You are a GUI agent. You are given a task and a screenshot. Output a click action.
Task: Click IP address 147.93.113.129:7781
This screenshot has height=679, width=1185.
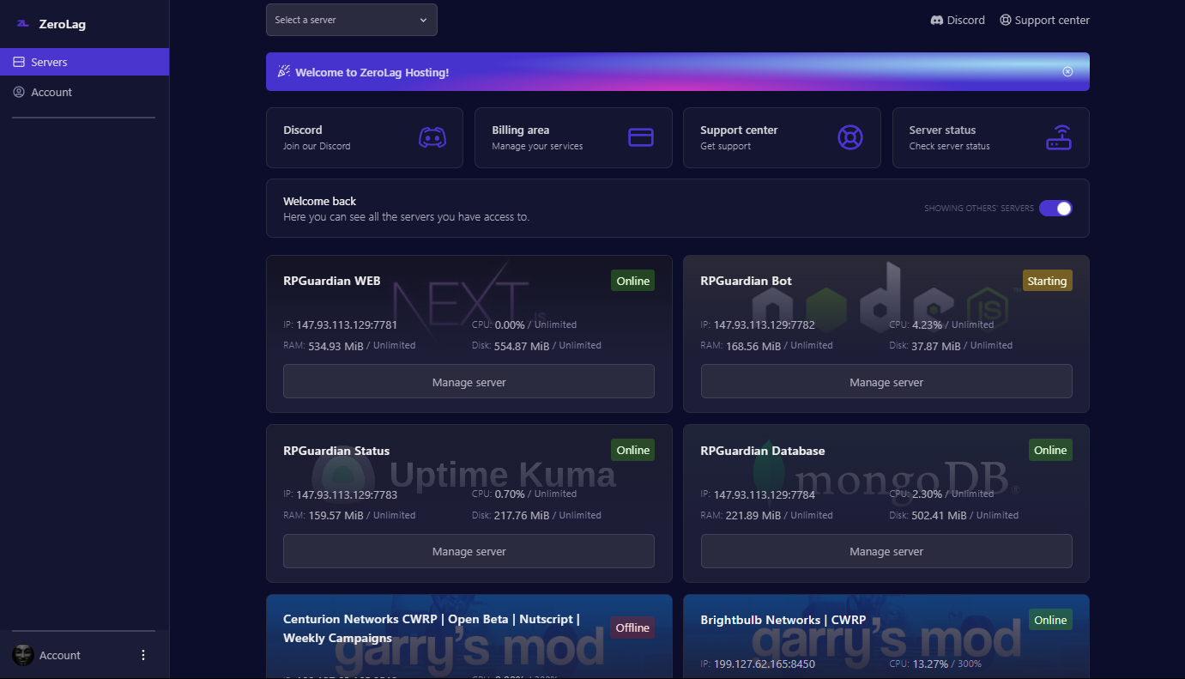pos(347,325)
